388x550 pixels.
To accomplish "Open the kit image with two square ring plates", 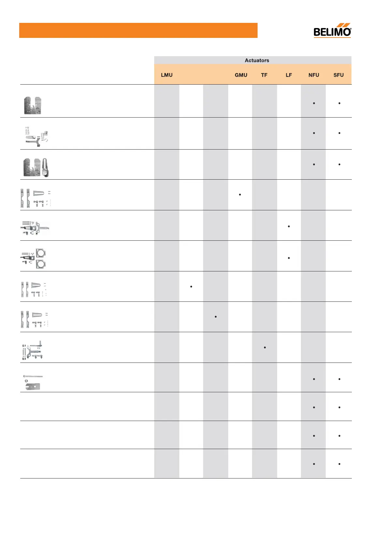I will click(33, 258).
